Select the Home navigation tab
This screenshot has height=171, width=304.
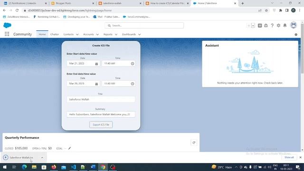(42, 34)
